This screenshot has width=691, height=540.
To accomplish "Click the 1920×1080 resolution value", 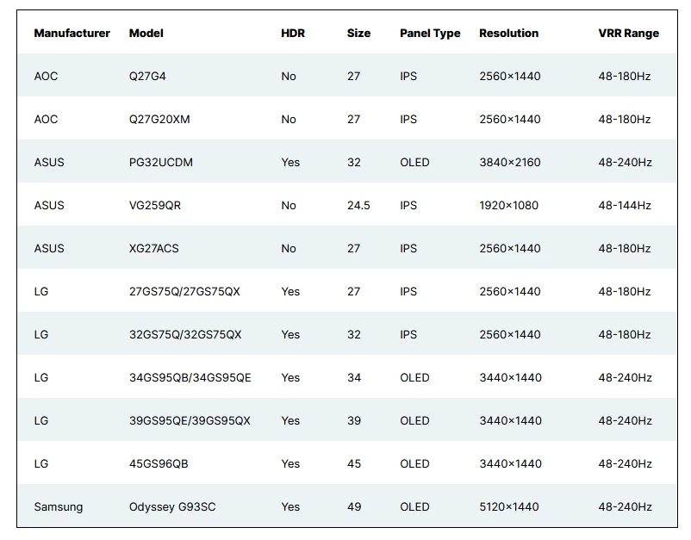I will point(509,206).
